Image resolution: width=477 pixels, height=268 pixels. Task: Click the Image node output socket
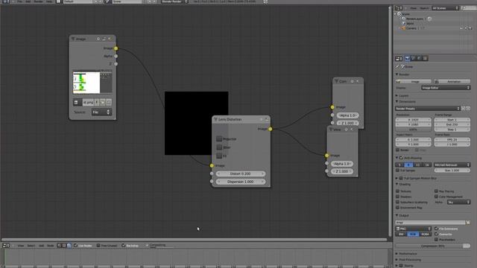(116, 48)
